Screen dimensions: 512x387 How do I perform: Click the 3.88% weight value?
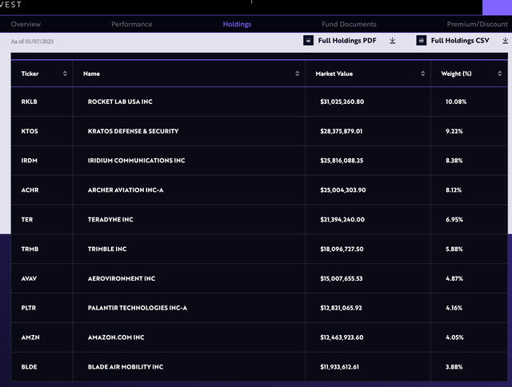click(454, 367)
